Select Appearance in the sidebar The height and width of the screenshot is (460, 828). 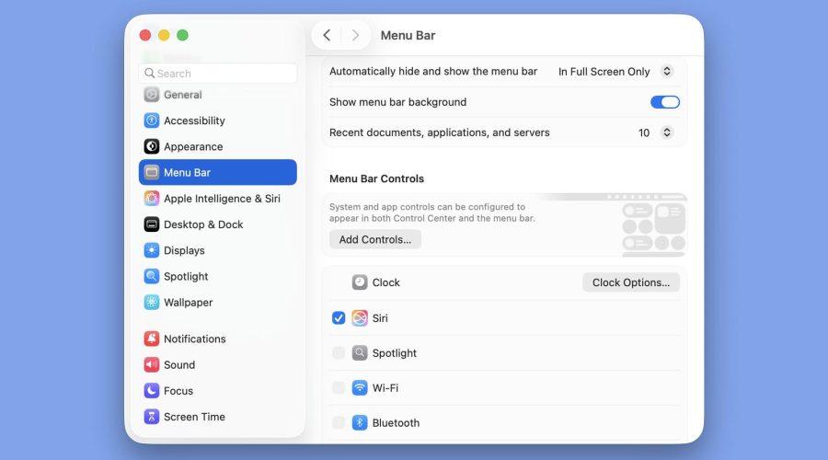(217, 146)
